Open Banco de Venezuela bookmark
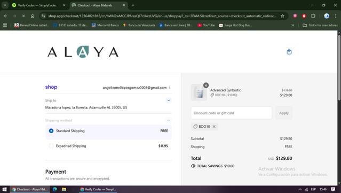 (139, 25)
